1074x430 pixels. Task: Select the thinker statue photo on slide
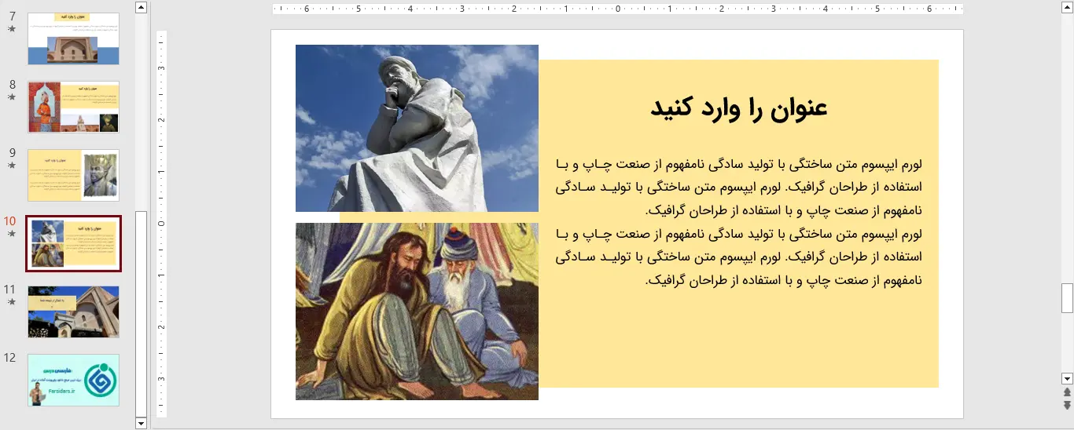pyautogui.click(x=417, y=128)
